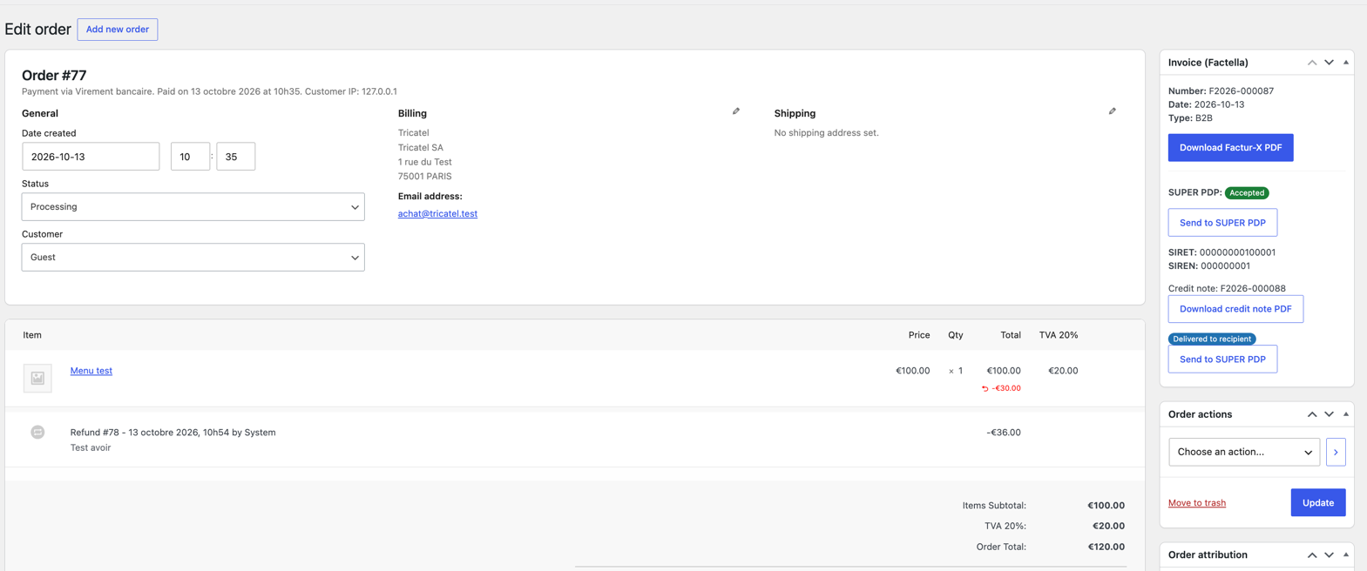
Task: Click credit note number F2026-000088
Action: (x=1253, y=288)
